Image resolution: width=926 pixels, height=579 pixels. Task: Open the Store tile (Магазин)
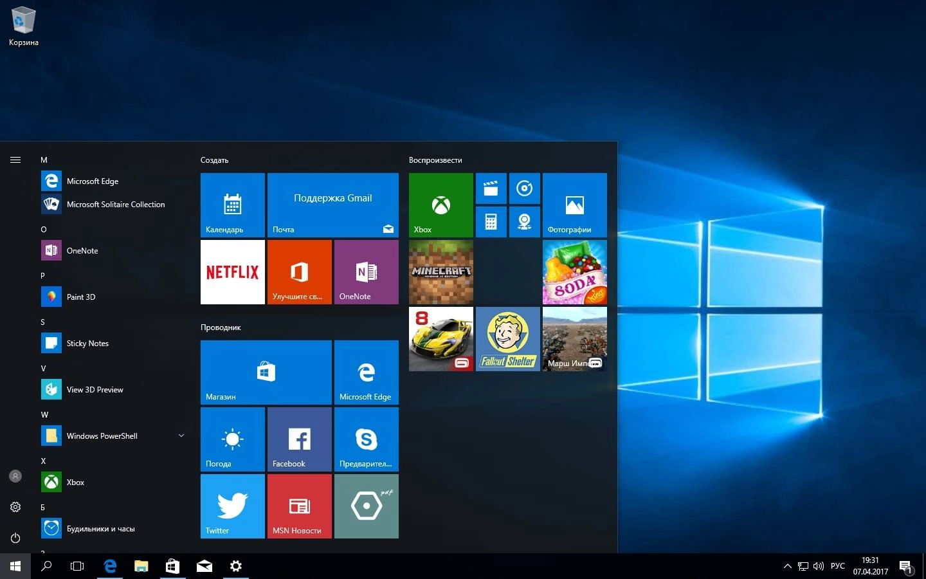tap(266, 372)
